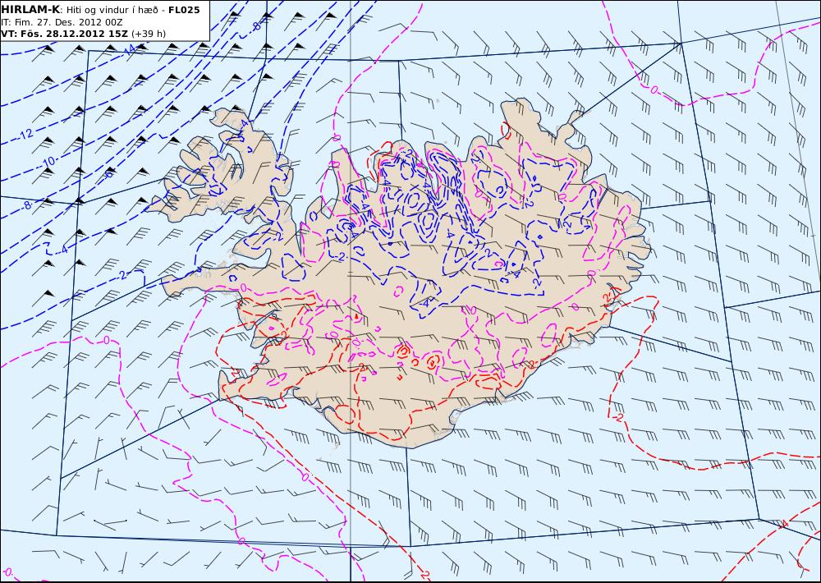Click the HIRLAM-K model name
This screenshot has width=821, height=583.
[x=31, y=10]
